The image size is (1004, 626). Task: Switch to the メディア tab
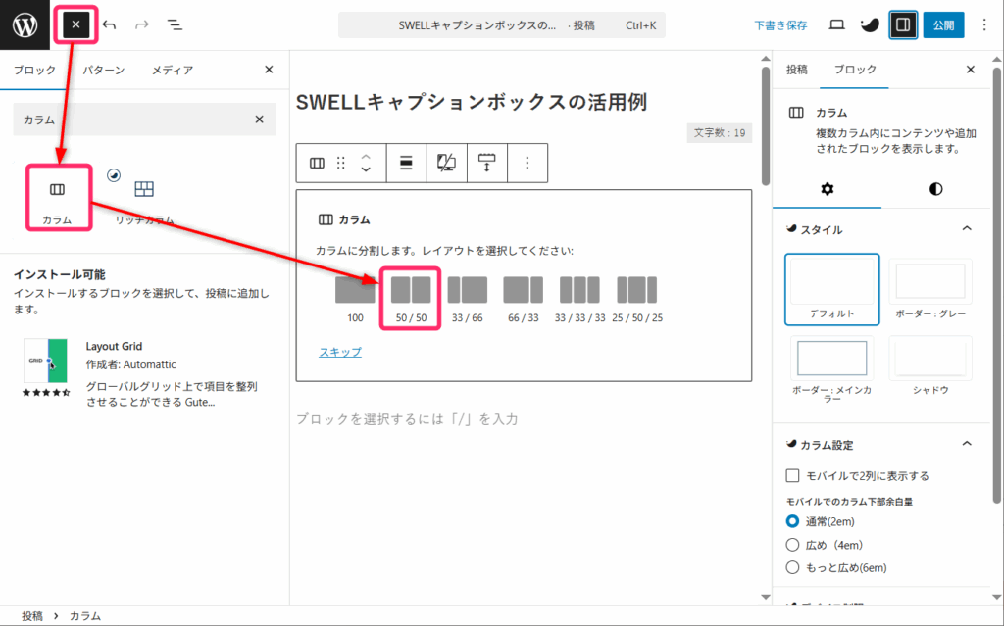tap(173, 70)
